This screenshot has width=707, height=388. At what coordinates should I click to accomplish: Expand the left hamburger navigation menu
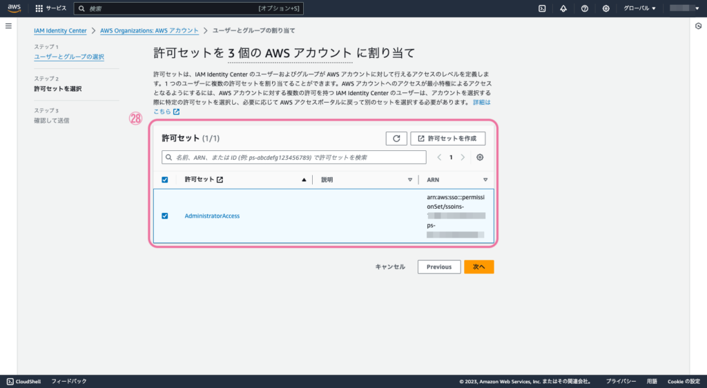click(x=8, y=26)
